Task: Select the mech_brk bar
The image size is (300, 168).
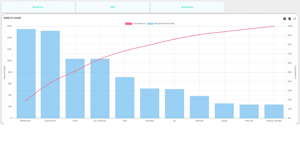Action: click(248, 112)
